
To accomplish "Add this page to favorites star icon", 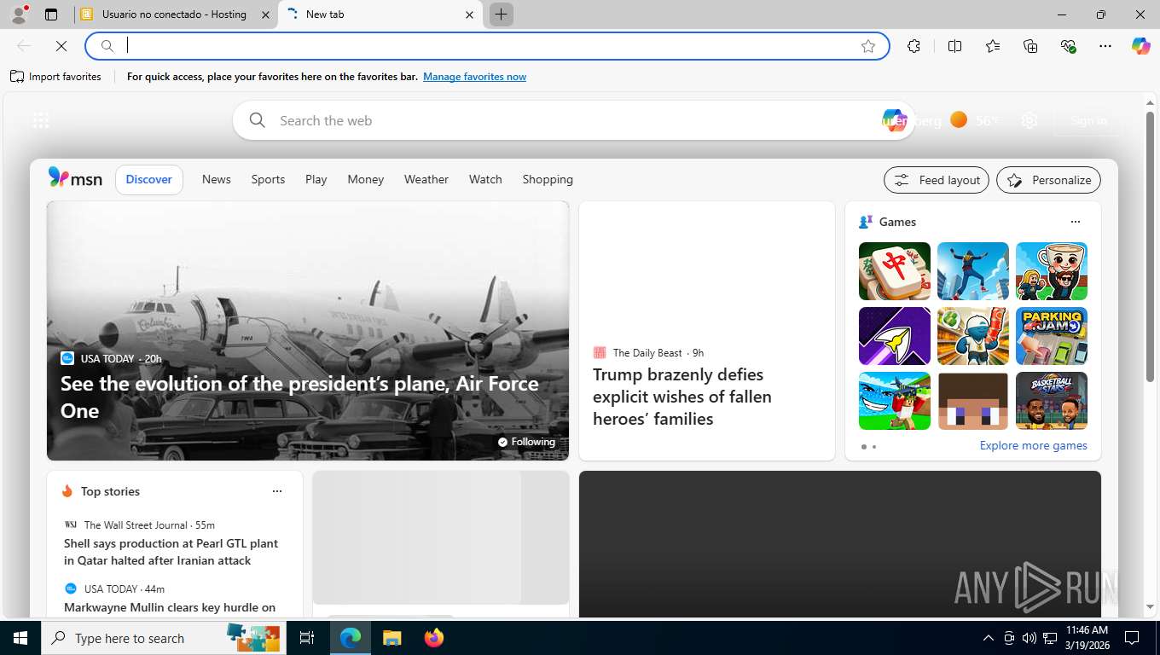I will coord(868,46).
